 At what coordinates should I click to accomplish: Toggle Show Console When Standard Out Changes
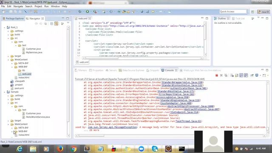pos(241,75)
